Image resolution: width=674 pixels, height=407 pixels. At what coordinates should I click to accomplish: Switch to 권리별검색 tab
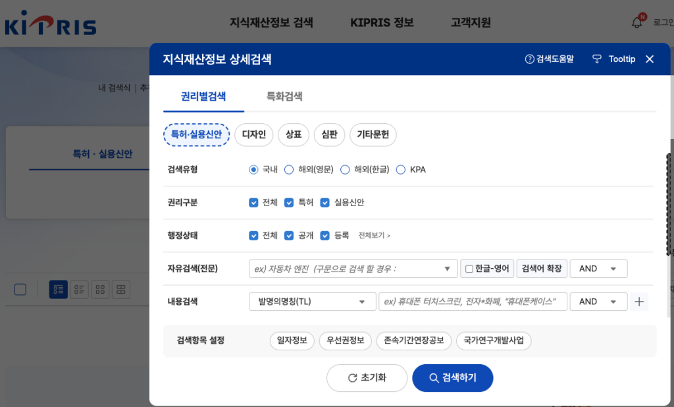(x=203, y=96)
